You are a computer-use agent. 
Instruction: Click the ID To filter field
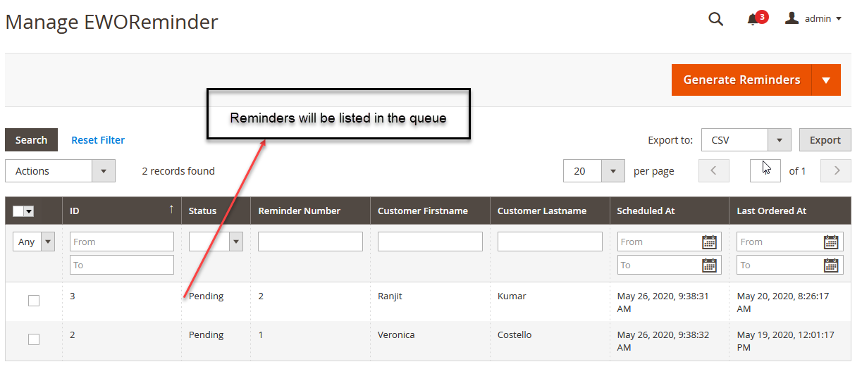[x=122, y=265]
